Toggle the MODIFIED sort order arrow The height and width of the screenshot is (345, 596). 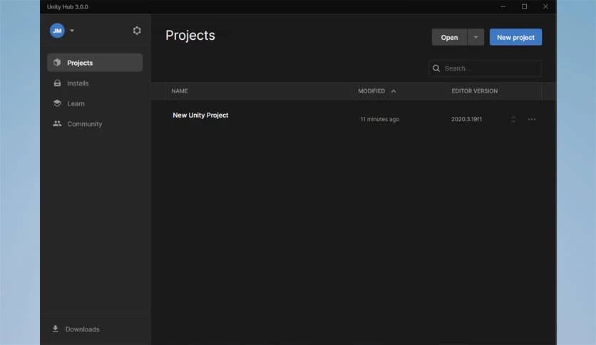tap(394, 91)
